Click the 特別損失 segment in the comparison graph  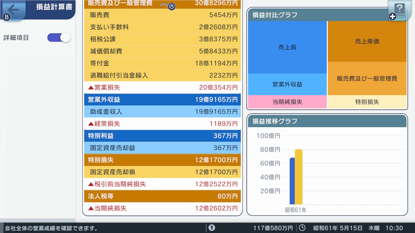[x=367, y=102]
